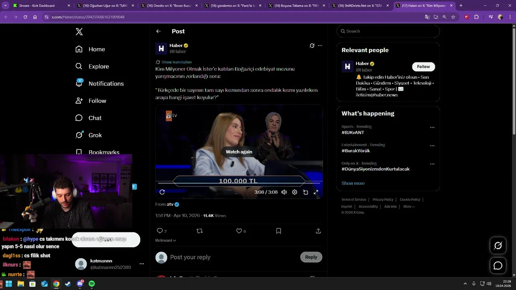Open the #BurakYörük trending topic
This screenshot has width=516, height=290.
[x=356, y=151]
